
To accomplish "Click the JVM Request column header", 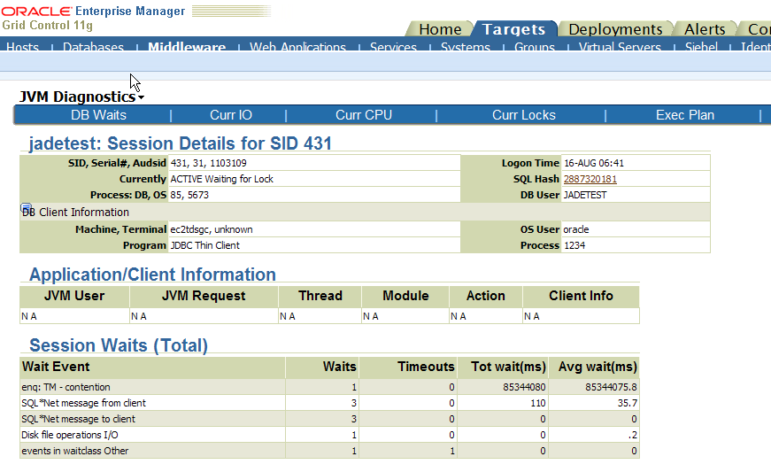I will coord(204,296).
